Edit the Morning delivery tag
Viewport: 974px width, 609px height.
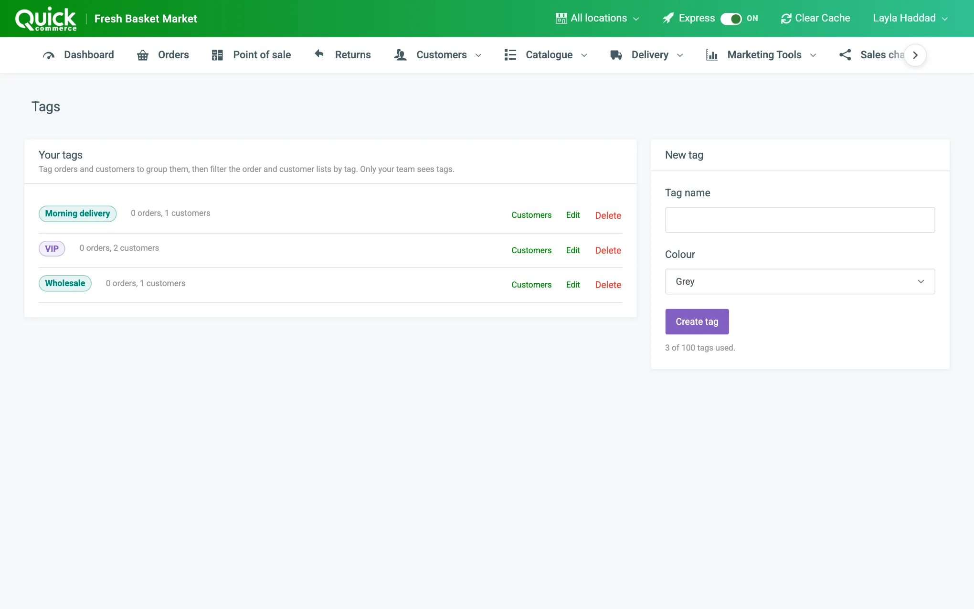click(x=573, y=215)
